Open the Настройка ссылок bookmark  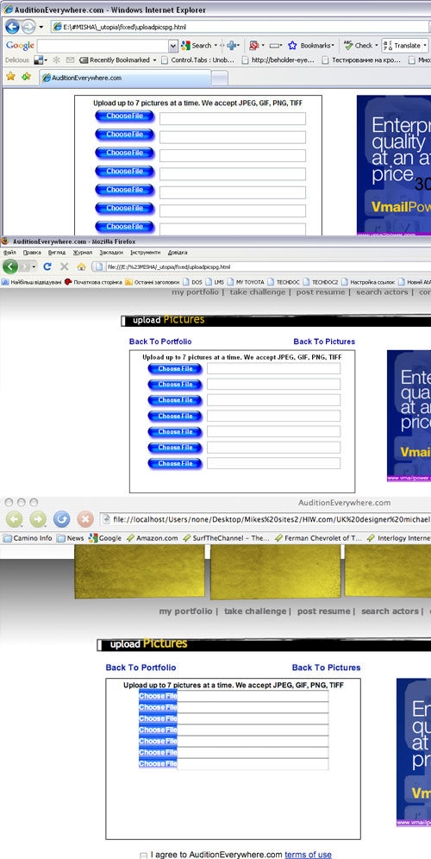pyautogui.click(x=367, y=282)
